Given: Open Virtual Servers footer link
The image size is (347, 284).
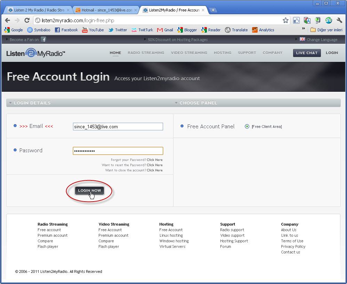Looking at the screenshot, I should (x=172, y=246).
